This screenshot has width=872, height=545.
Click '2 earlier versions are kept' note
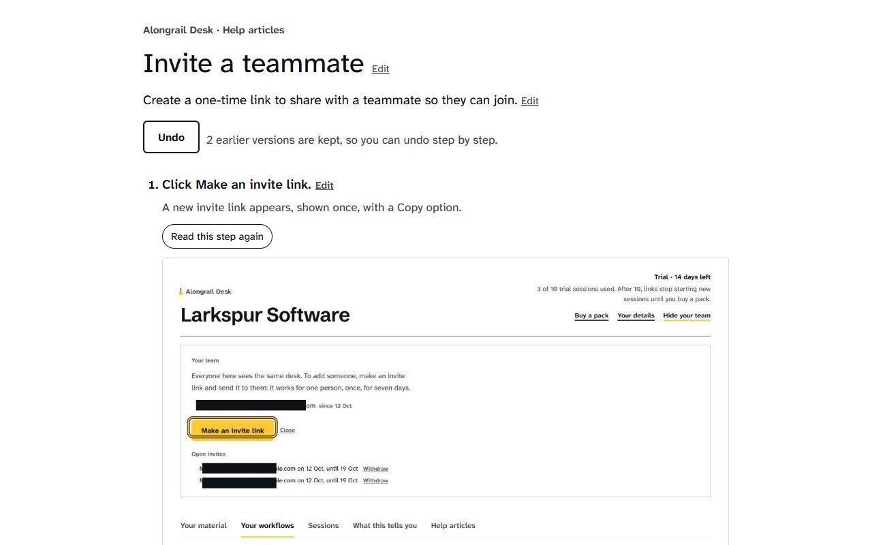(352, 140)
